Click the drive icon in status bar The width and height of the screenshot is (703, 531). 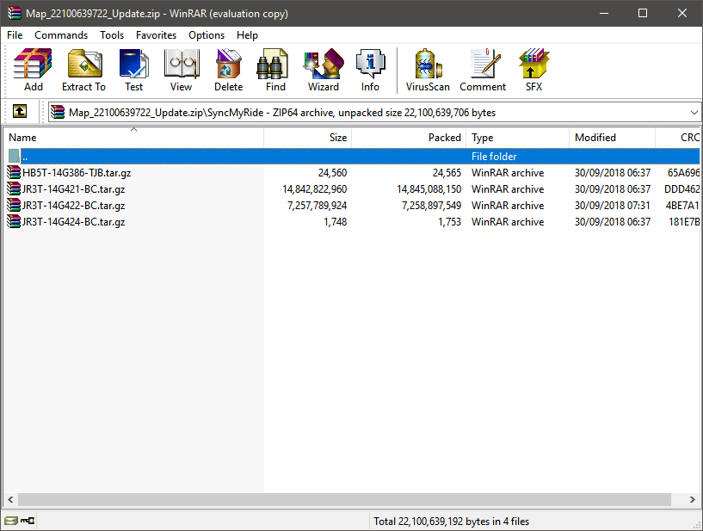point(11,521)
